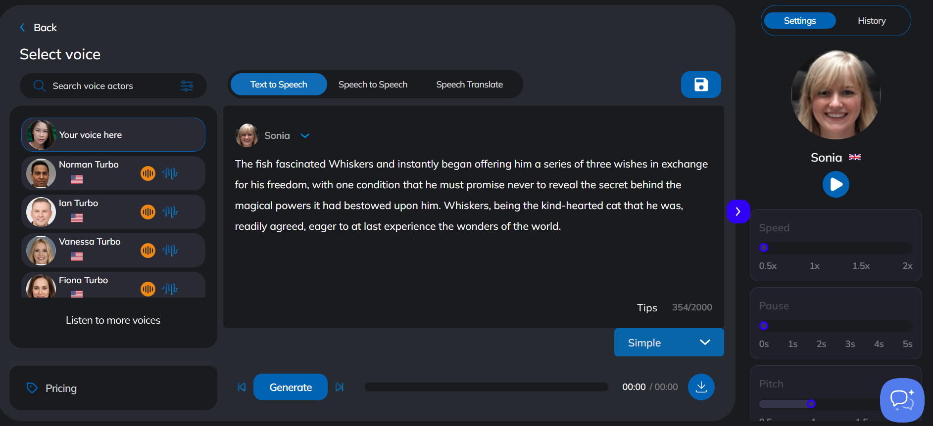This screenshot has height=426, width=933.
Task: Click the save project icon
Action: click(x=701, y=85)
